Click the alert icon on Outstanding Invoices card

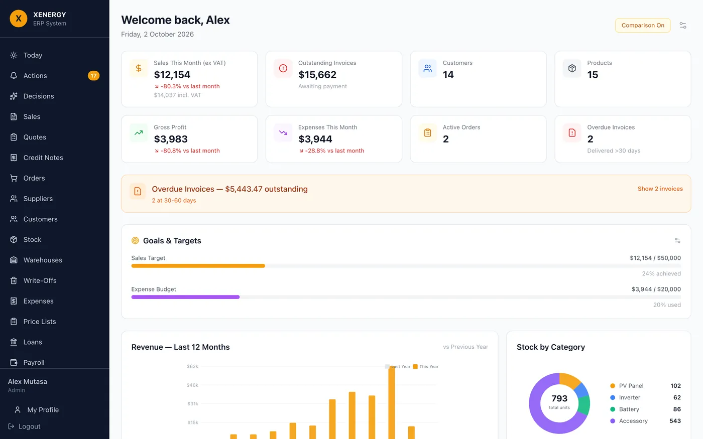(x=283, y=68)
